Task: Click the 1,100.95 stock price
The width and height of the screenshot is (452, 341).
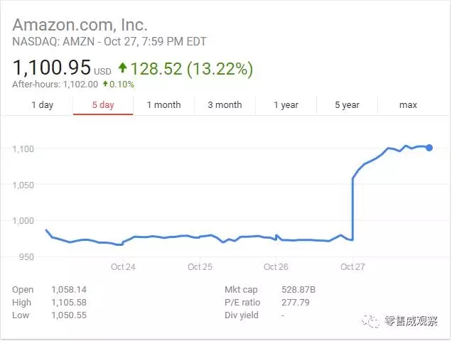Action: [51, 68]
